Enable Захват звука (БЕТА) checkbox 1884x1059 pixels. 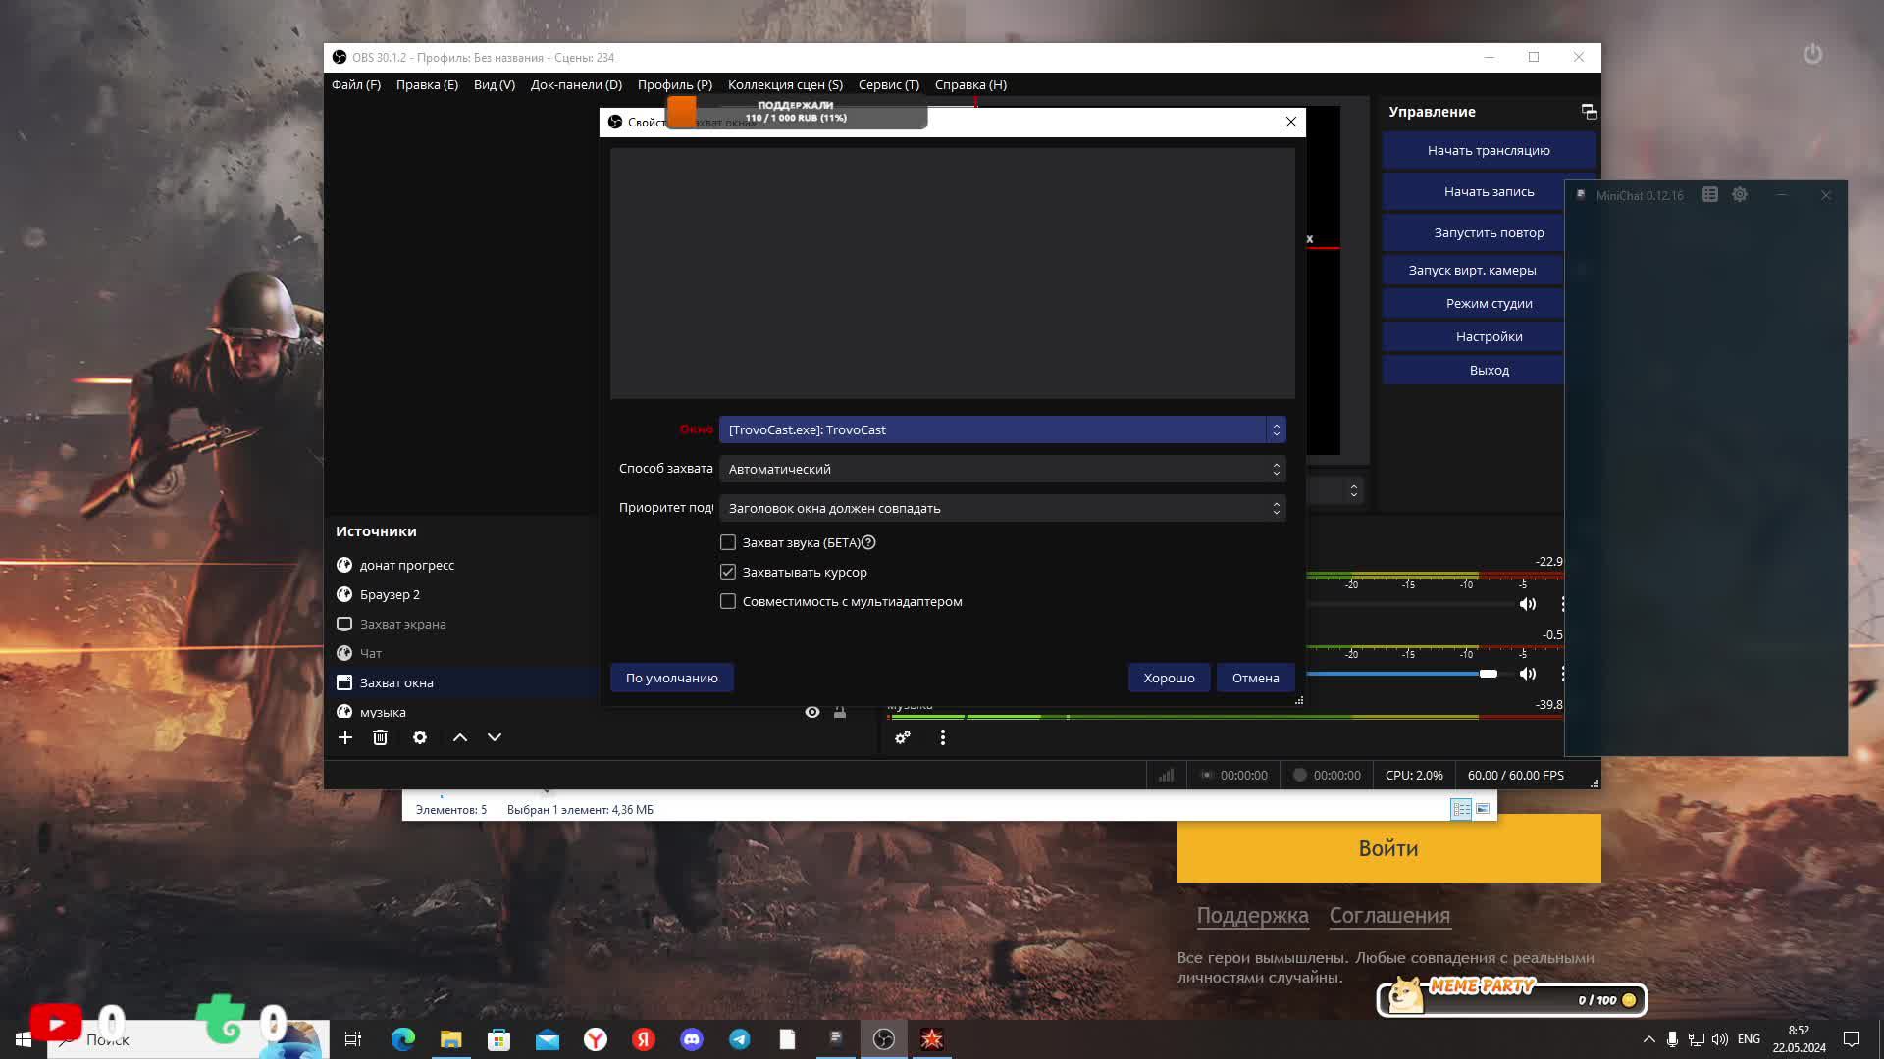728,542
